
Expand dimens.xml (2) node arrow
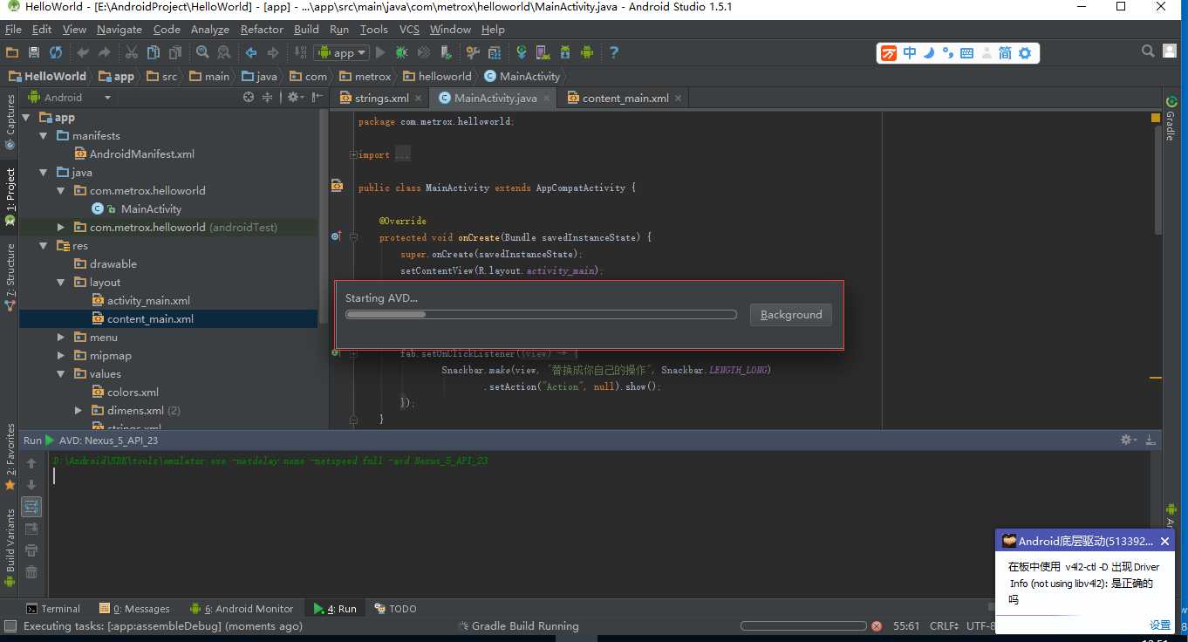pyautogui.click(x=78, y=411)
